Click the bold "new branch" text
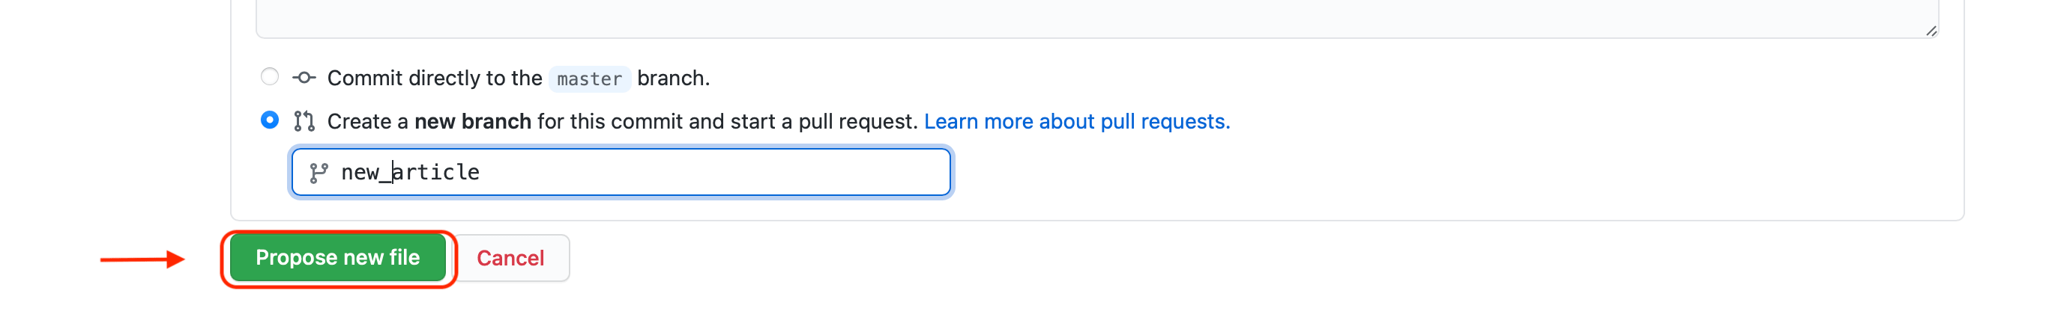Viewport: 2055px width, 335px height. click(472, 121)
